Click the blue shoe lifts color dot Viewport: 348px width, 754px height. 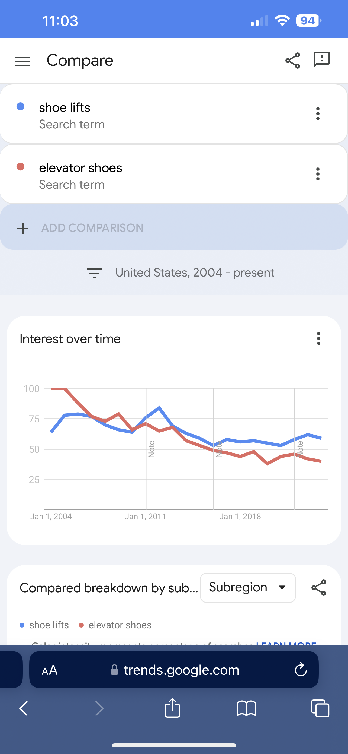click(x=20, y=106)
